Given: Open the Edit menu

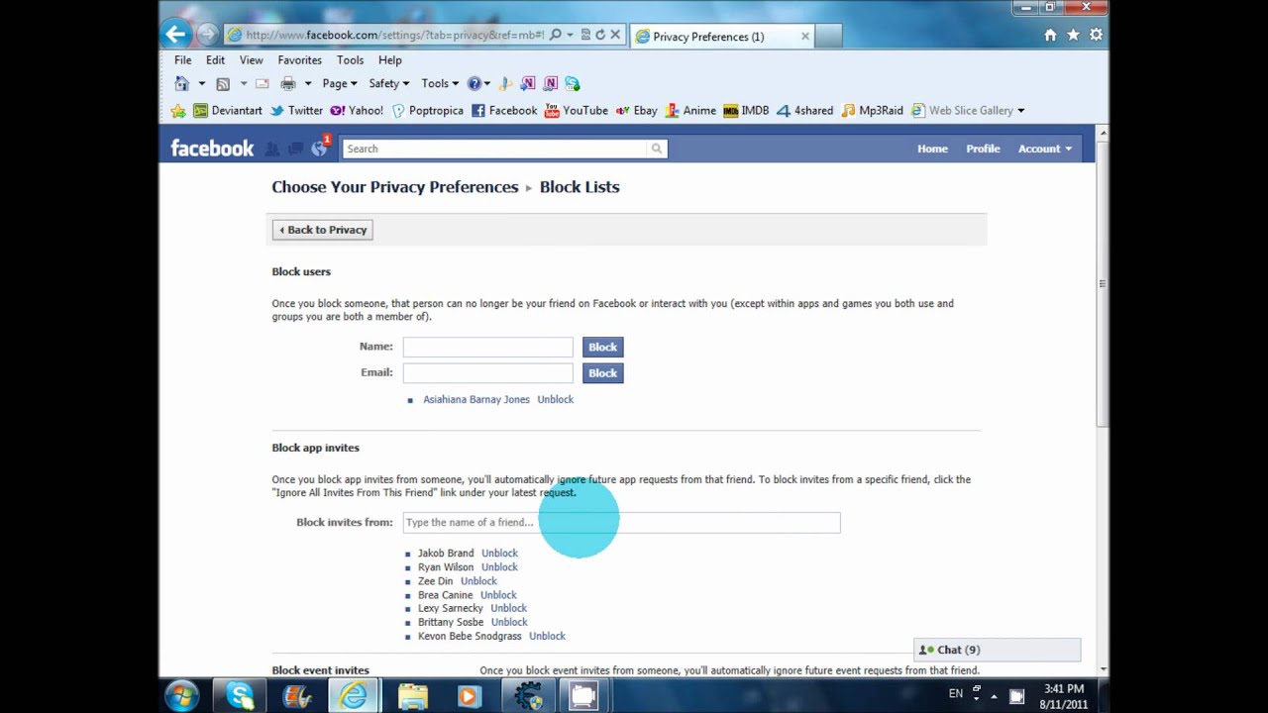Looking at the screenshot, I should tap(215, 59).
